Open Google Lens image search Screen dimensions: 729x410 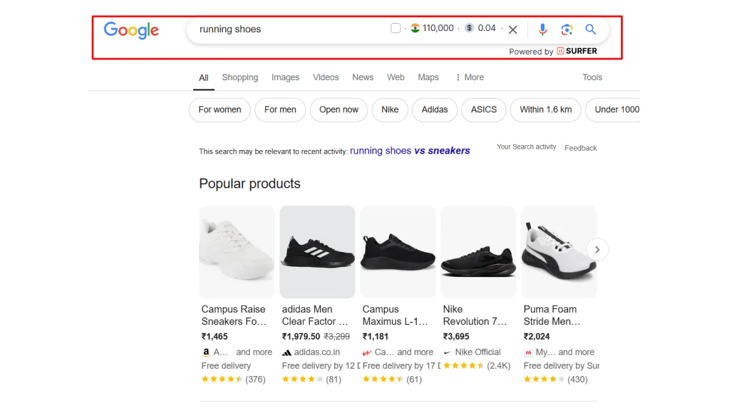tap(567, 29)
